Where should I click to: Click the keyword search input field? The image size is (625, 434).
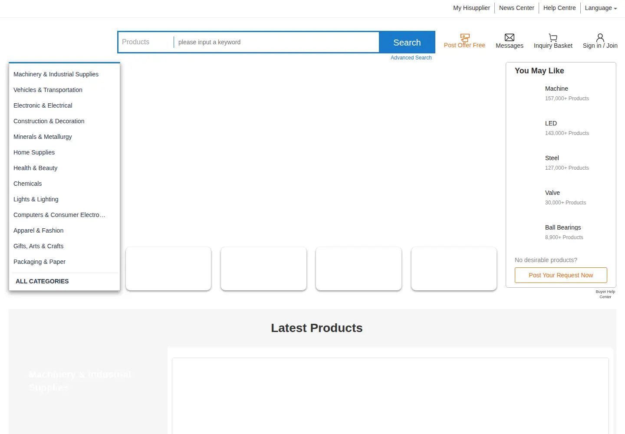tap(276, 42)
